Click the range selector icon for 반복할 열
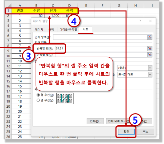 [x=150, y=55]
